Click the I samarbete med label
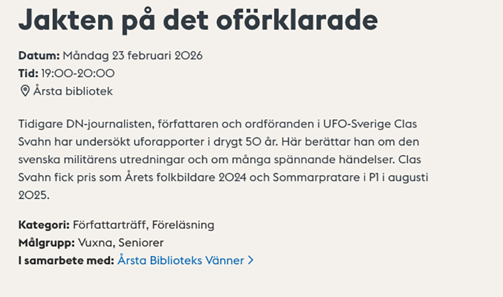Image resolution: width=503 pixels, height=297 pixels. tap(66, 260)
